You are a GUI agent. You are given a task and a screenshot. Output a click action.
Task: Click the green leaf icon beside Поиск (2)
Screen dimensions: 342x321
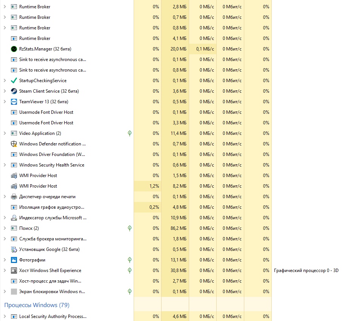(129, 228)
